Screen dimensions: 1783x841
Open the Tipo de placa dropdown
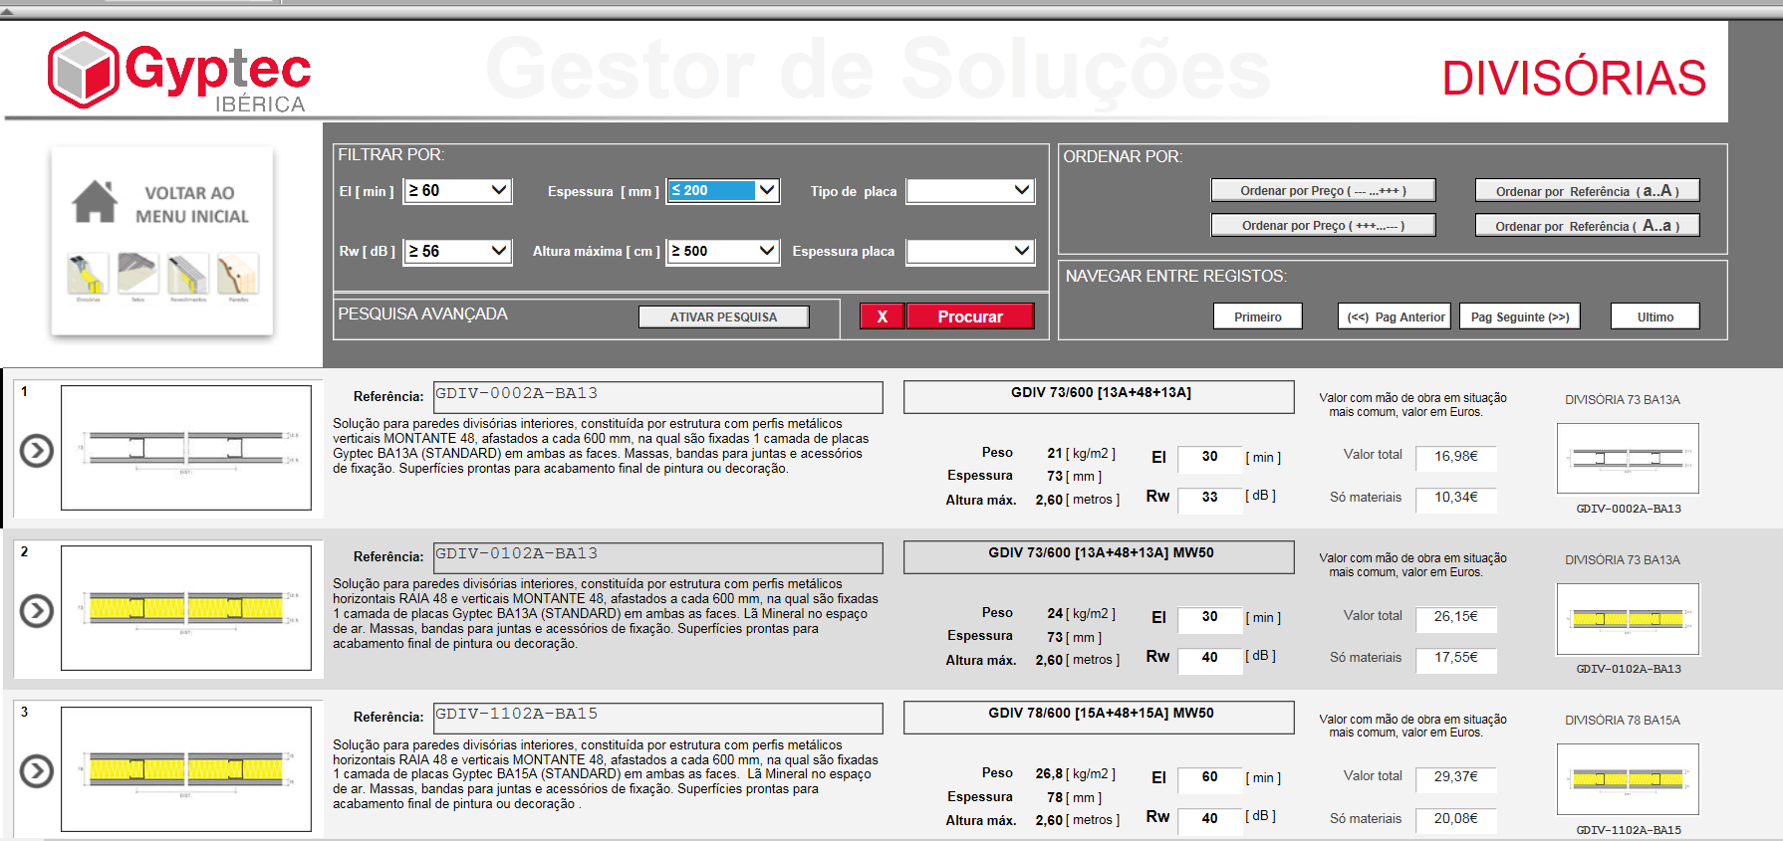point(970,190)
